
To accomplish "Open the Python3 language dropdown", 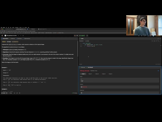I will (x=82, y=41).
